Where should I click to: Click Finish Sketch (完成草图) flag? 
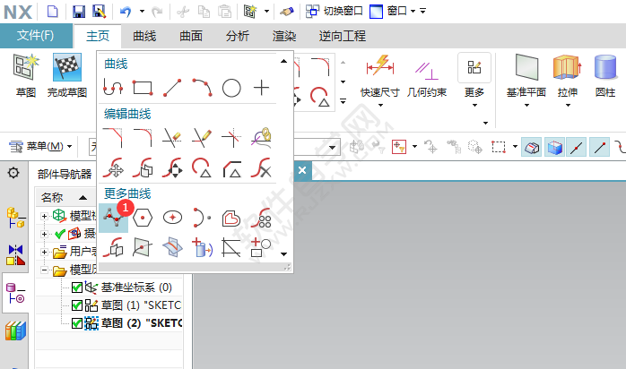(x=67, y=76)
